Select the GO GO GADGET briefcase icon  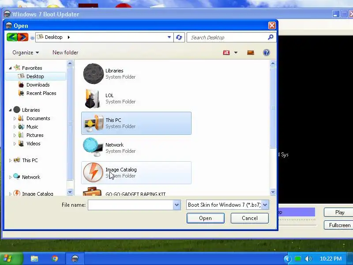92,192
